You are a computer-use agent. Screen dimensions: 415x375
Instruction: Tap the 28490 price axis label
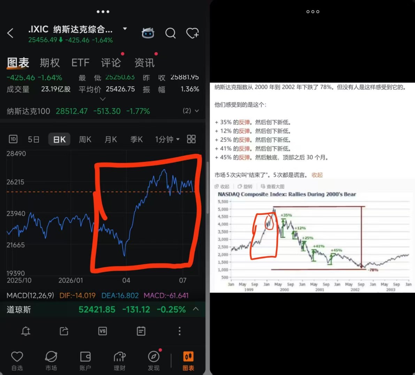[16, 154]
